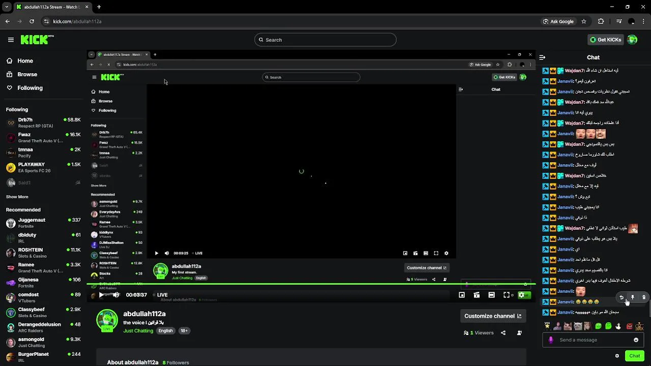Enter fullscreen on outer video player
651x366 pixels.
click(507, 295)
